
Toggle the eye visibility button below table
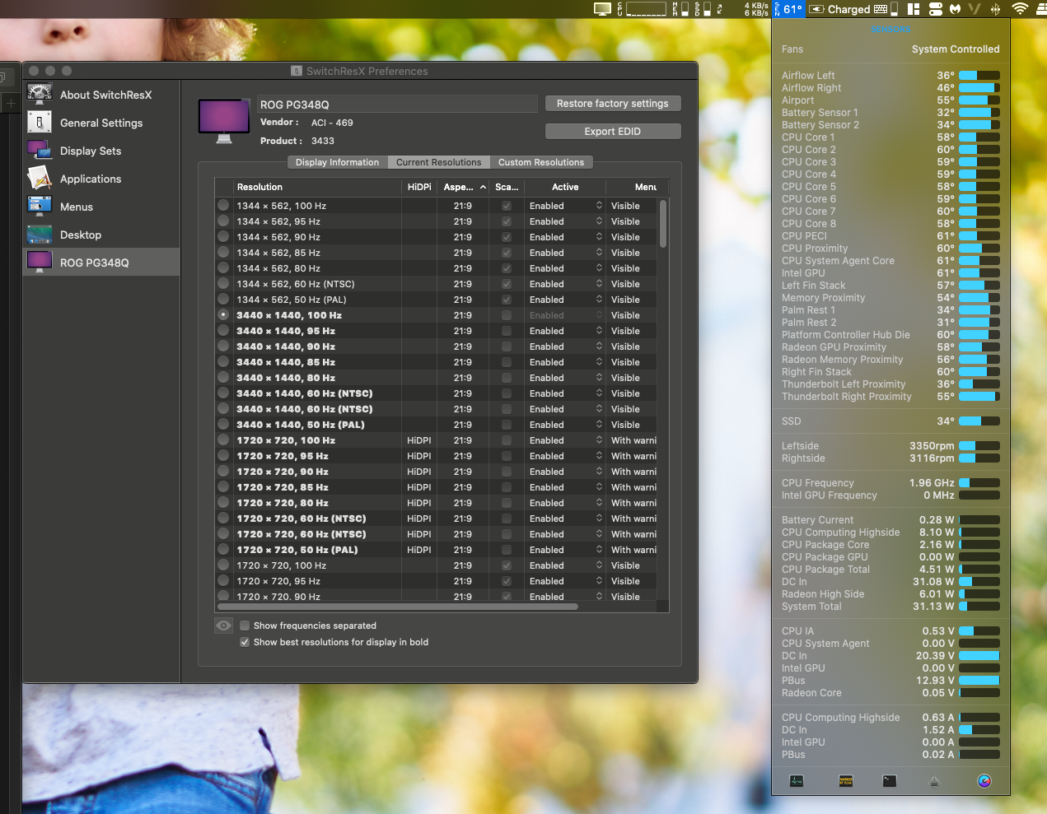[223, 626]
